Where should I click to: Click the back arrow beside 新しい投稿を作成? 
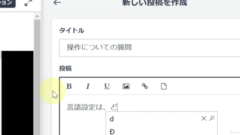(57, 3)
